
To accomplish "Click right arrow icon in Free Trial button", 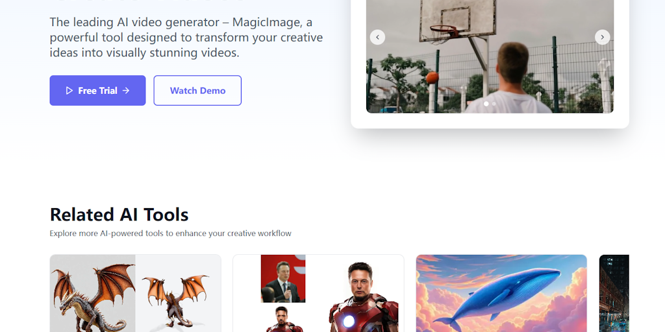I will point(126,91).
